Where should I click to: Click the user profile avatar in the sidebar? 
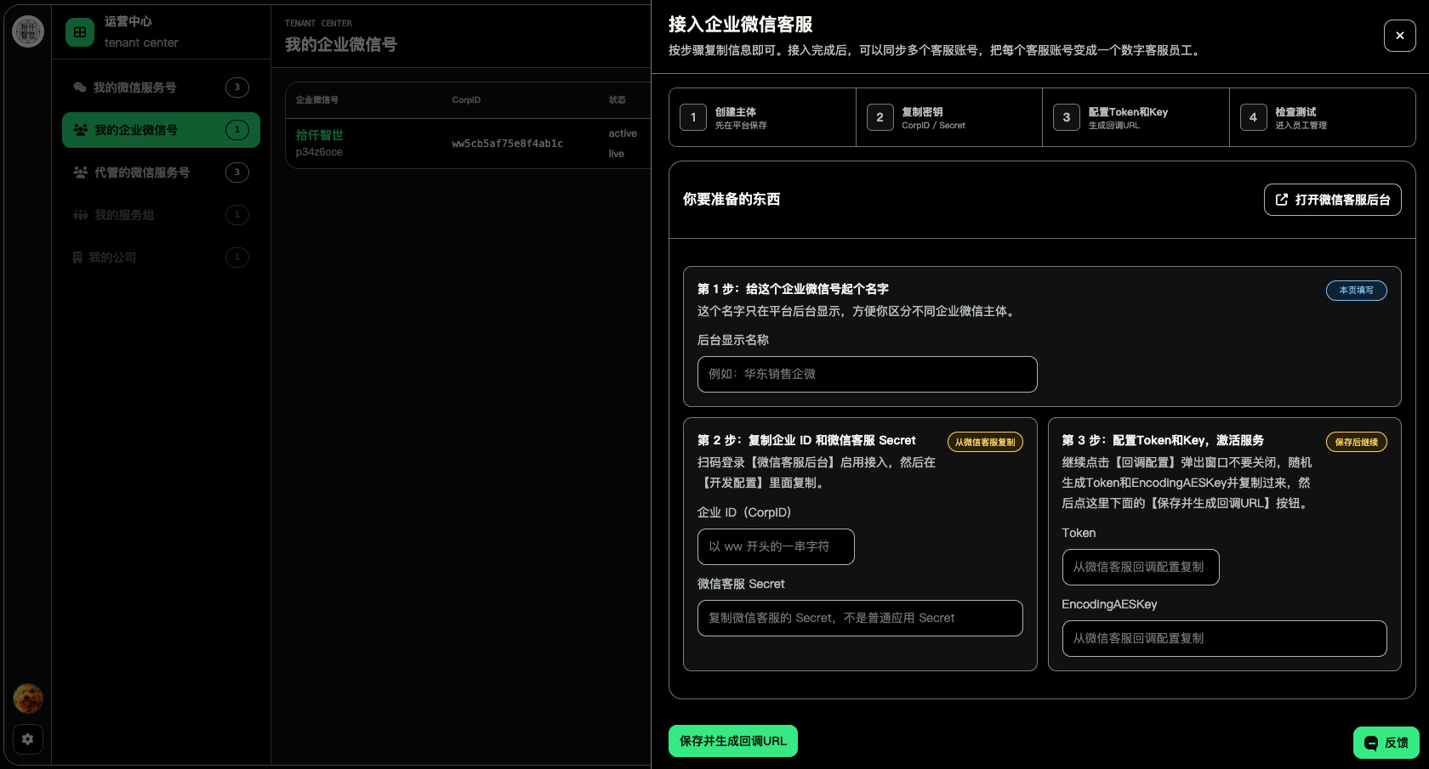tap(28, 698)
